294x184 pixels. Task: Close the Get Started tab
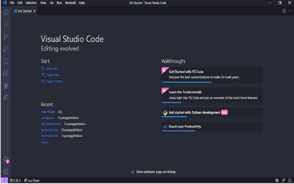34,11
